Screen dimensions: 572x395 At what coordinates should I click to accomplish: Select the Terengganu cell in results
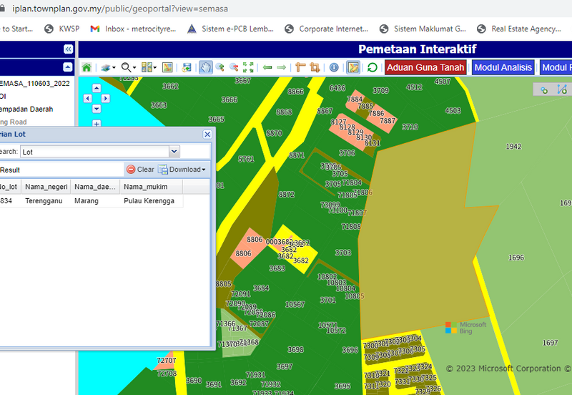point(44,201)
